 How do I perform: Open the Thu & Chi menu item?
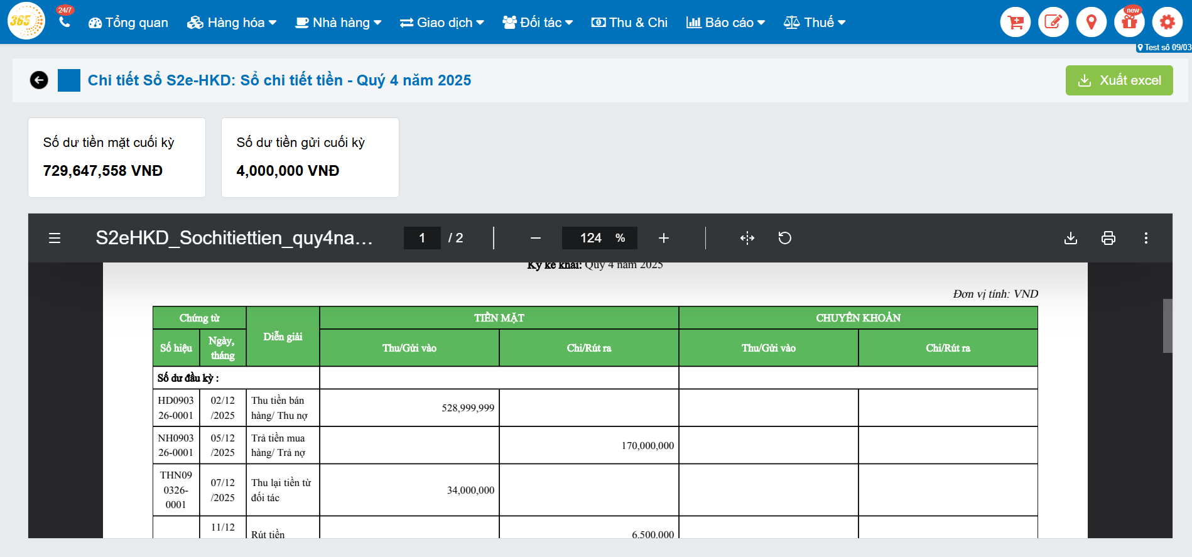pyautogui.click(x=629, y=23)
